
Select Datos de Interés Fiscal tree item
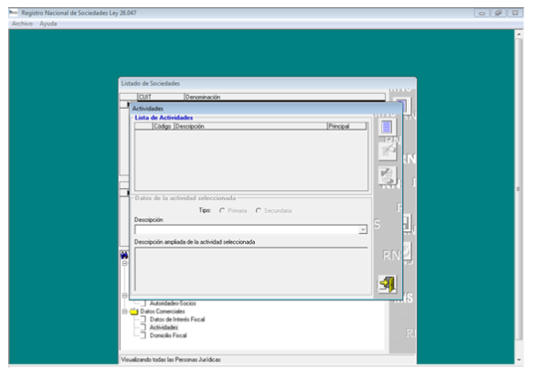click(177, 320)
